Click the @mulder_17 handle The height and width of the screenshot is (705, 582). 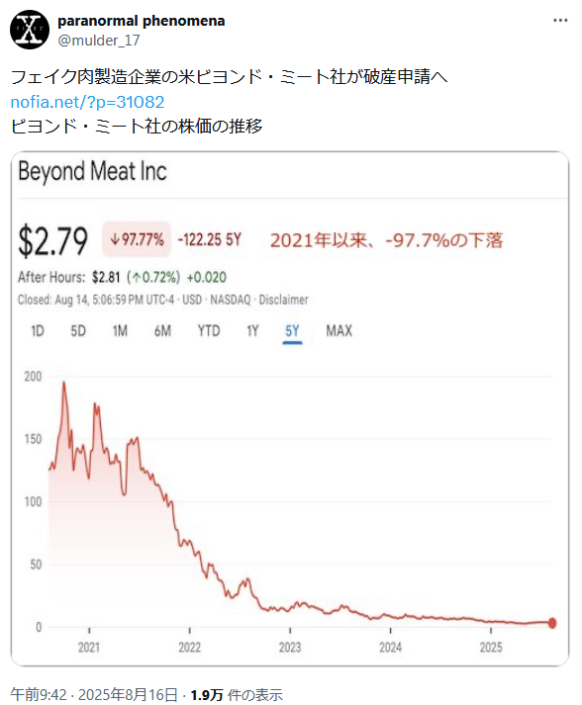click(99, 41)
